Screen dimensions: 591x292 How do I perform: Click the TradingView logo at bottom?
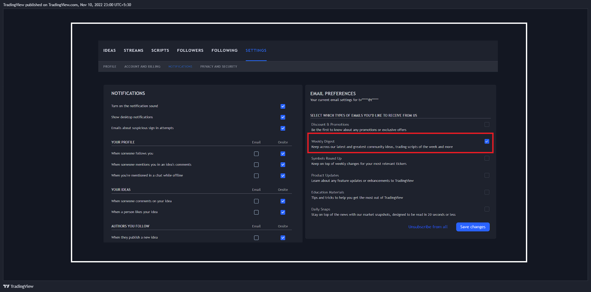click(x=18, y=286)
